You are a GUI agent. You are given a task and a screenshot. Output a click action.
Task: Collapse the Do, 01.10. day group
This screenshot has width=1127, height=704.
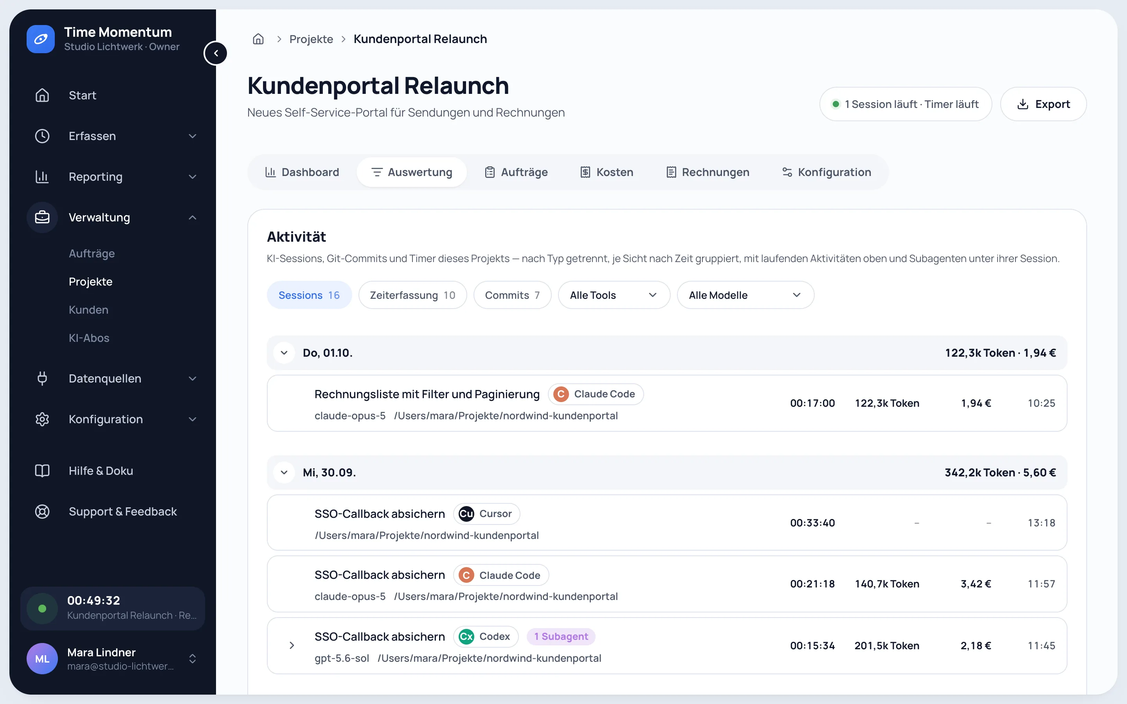284,353
